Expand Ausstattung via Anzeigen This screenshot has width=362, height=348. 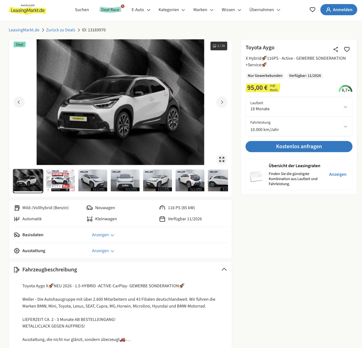click(103, 251)
